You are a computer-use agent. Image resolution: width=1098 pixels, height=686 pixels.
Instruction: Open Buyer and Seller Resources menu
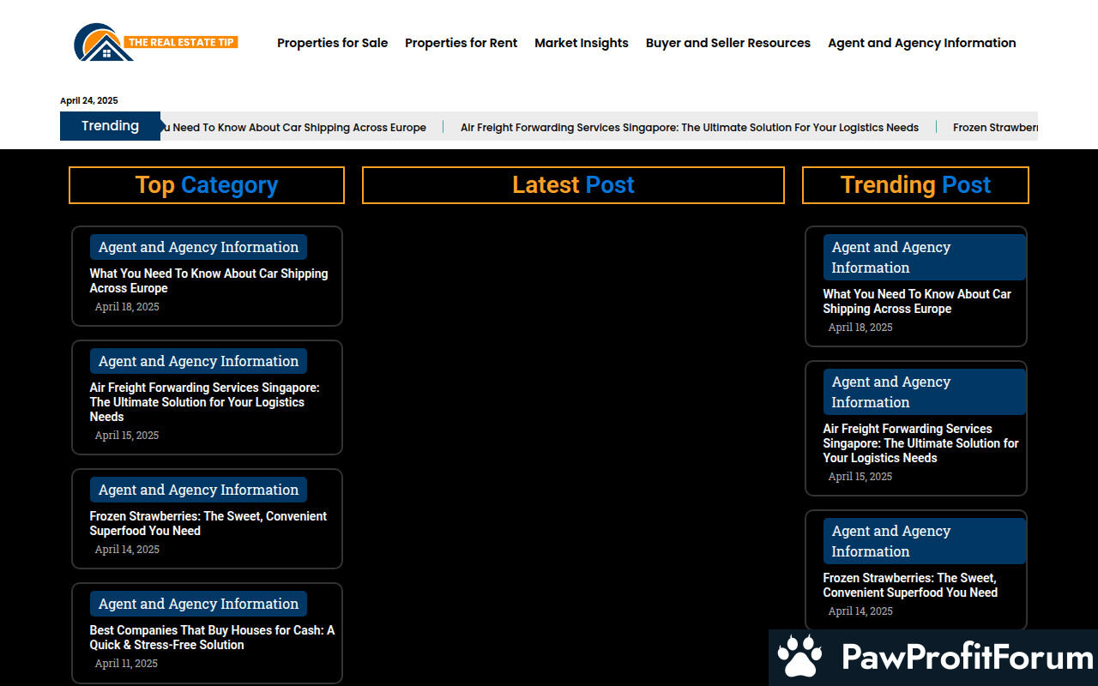727,43
